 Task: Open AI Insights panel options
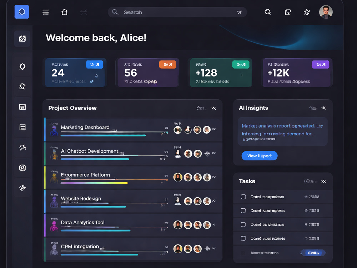pyautogui.click(x=313, y=108)
